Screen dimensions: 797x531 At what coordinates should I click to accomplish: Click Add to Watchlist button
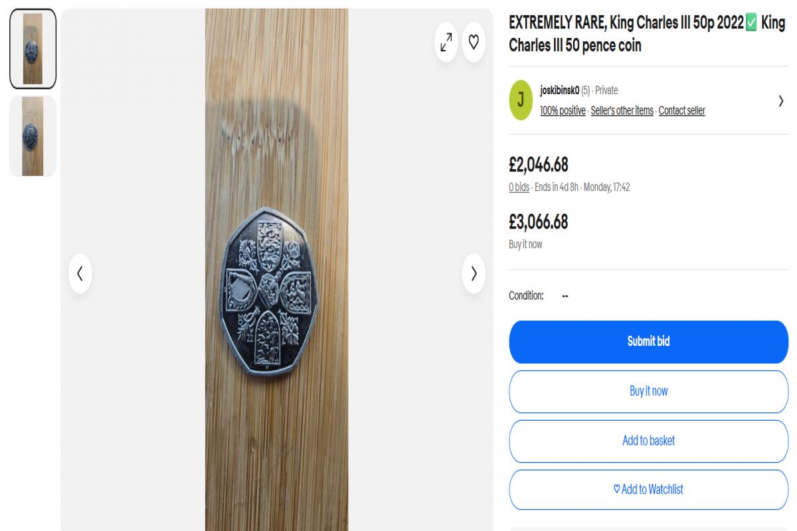pyautogui.click(x=648, y=490)
